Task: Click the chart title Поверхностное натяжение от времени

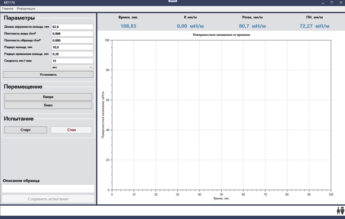Action: click(x=221, y=35)
